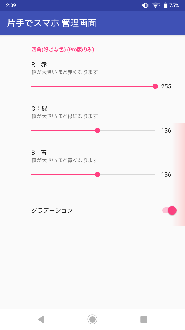This screenshot has width=185, height=330.
Task: Click the G：緑 green slider thumb
Action: 97,130
